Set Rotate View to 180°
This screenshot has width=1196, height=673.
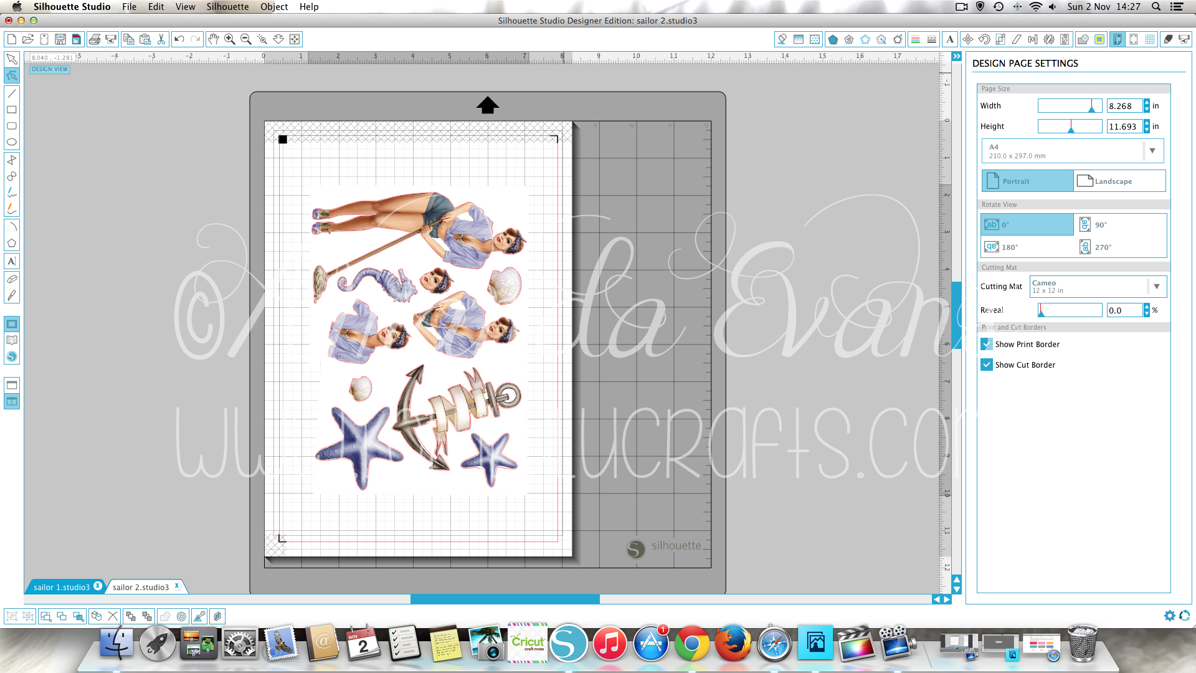(1027, 247)
